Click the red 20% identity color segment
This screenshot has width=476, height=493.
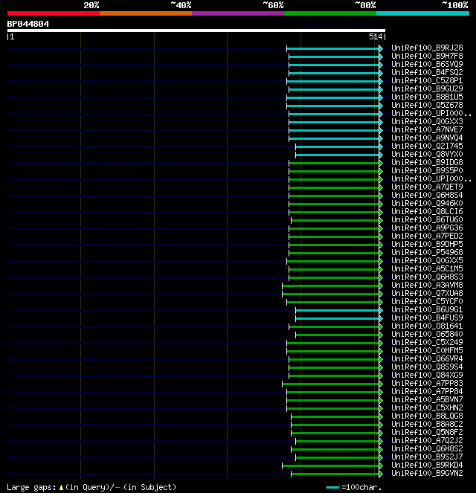(54, 13)
